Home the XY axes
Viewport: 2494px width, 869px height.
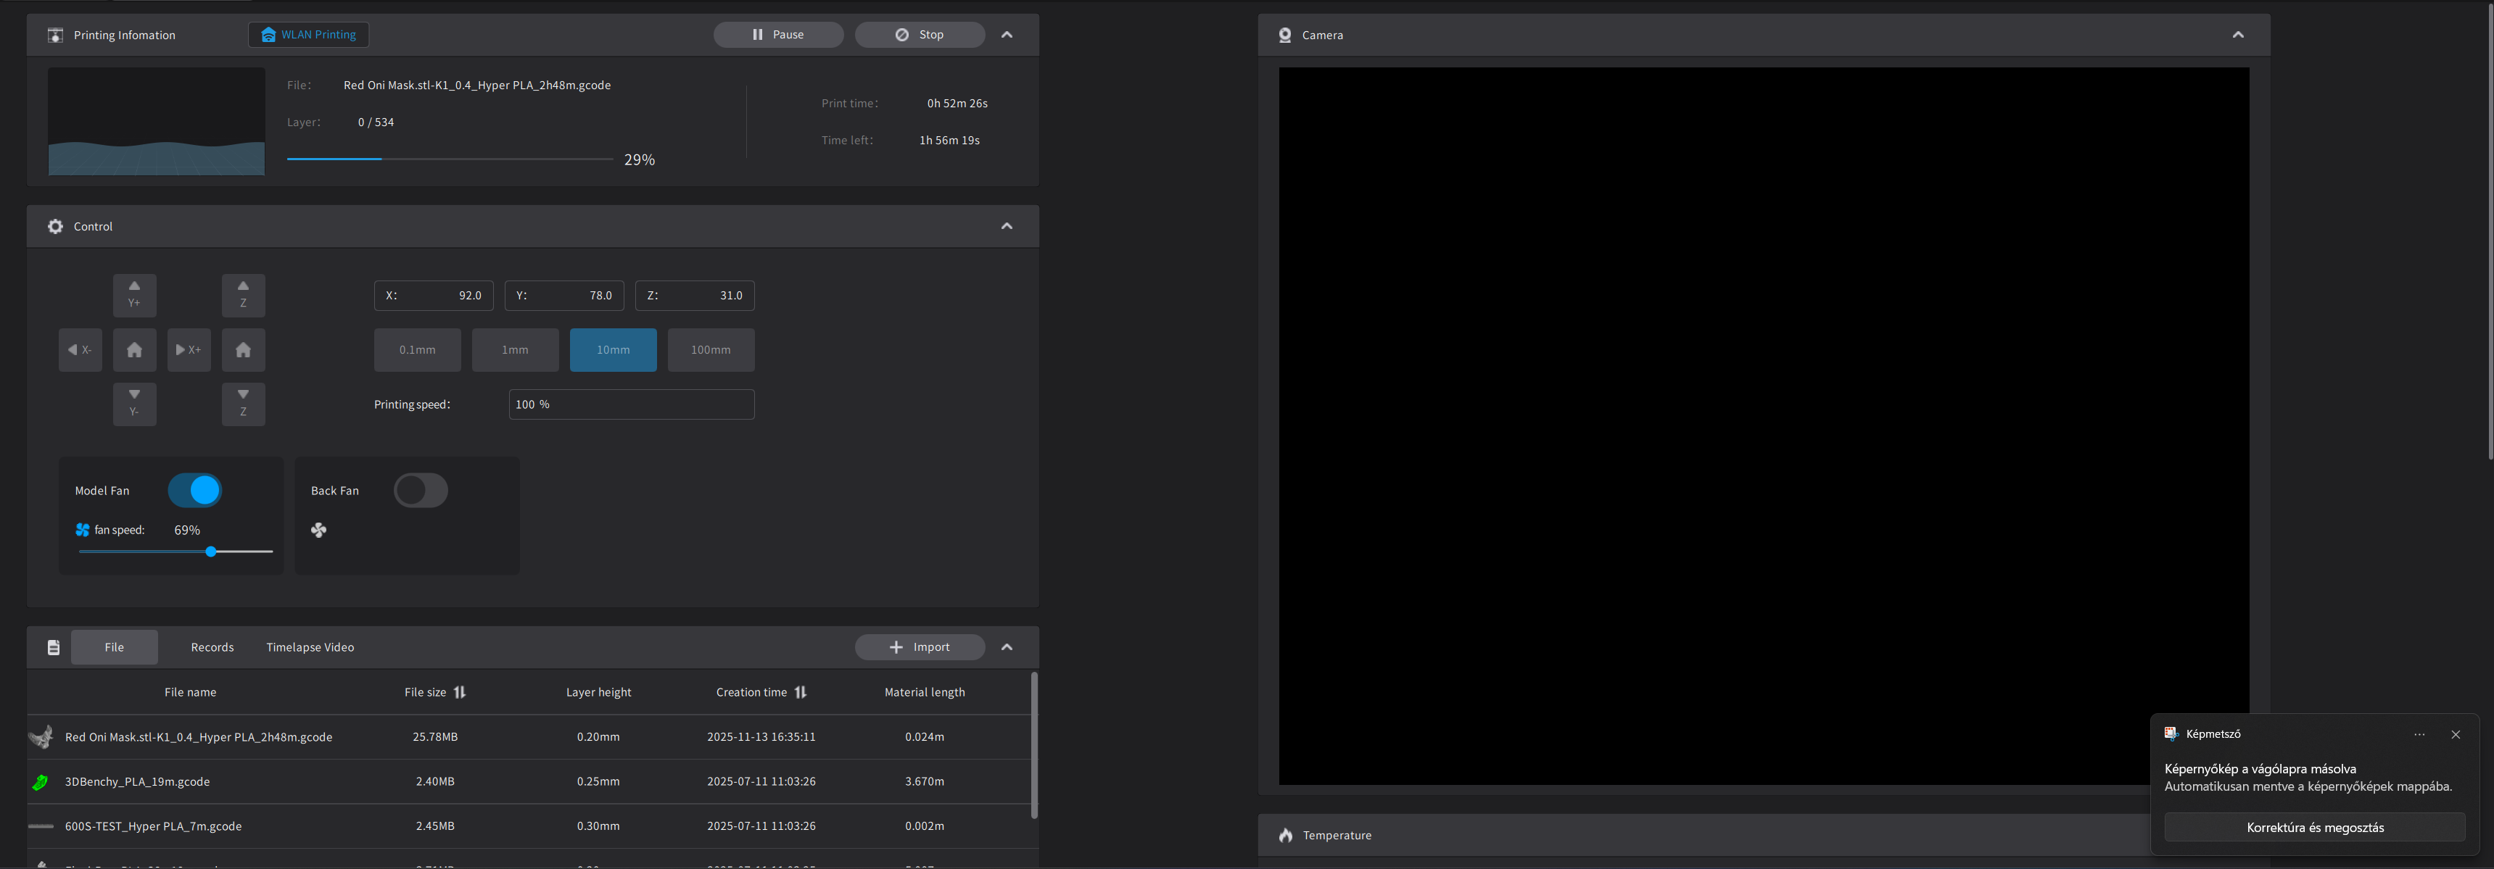coord(135,350)
